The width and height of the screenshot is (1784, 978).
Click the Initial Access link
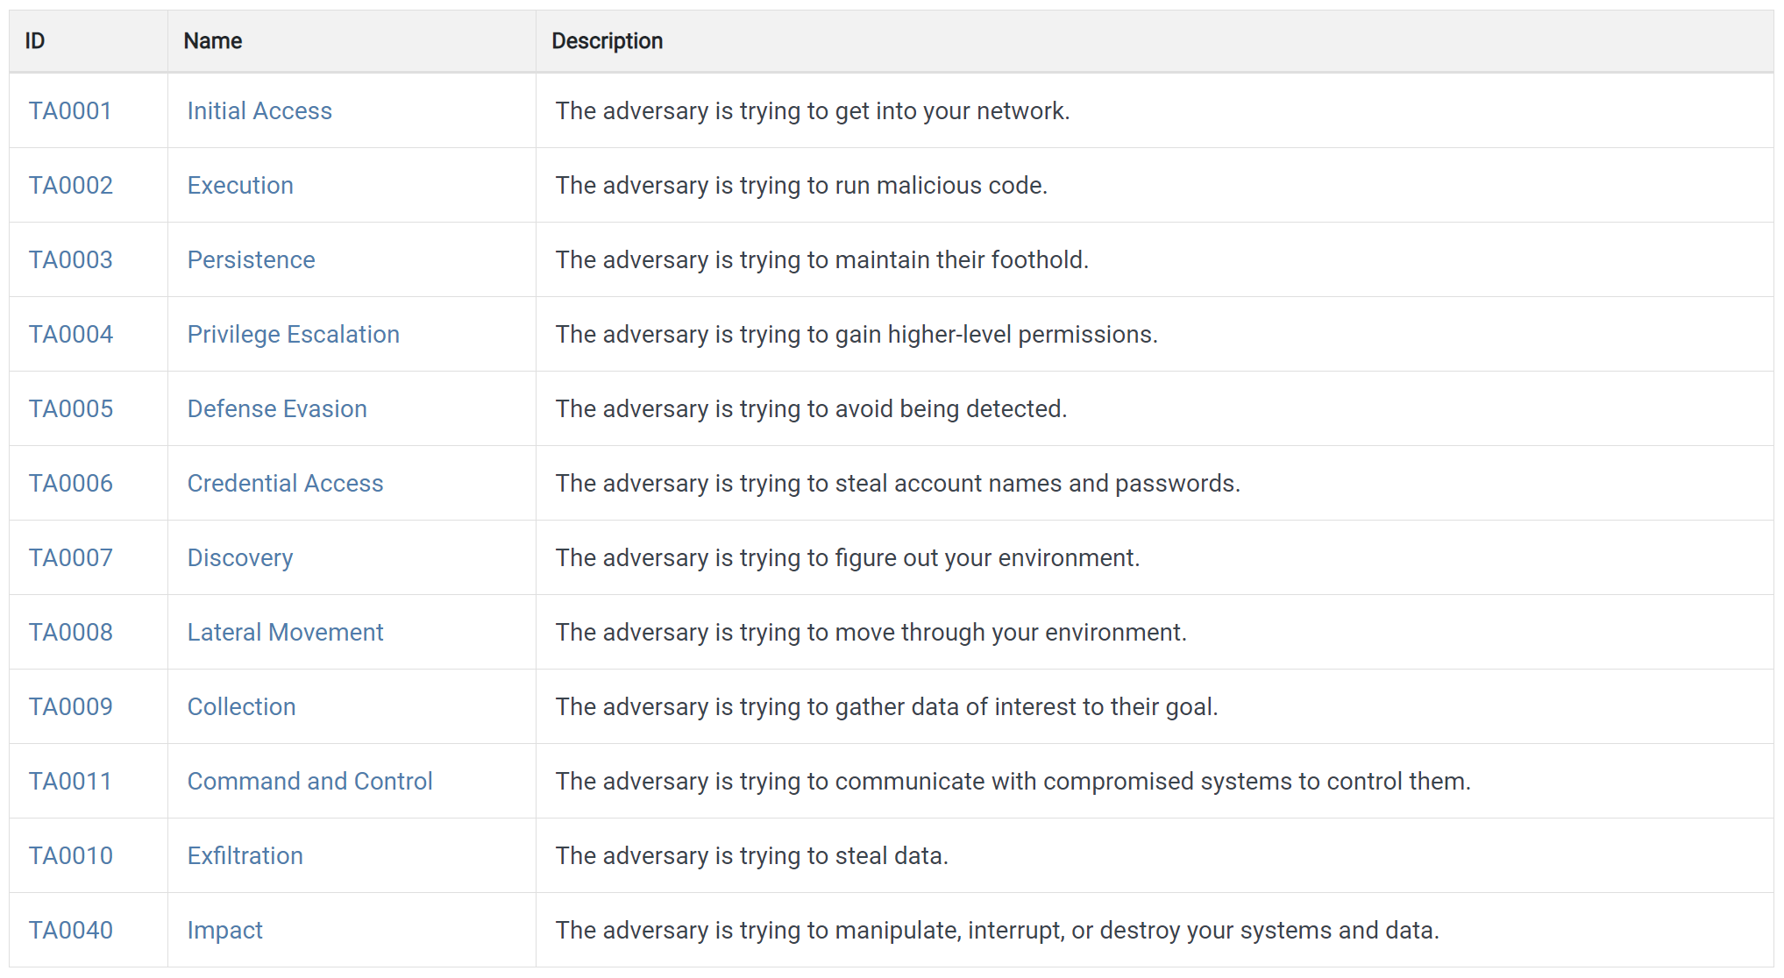(259, 111)
